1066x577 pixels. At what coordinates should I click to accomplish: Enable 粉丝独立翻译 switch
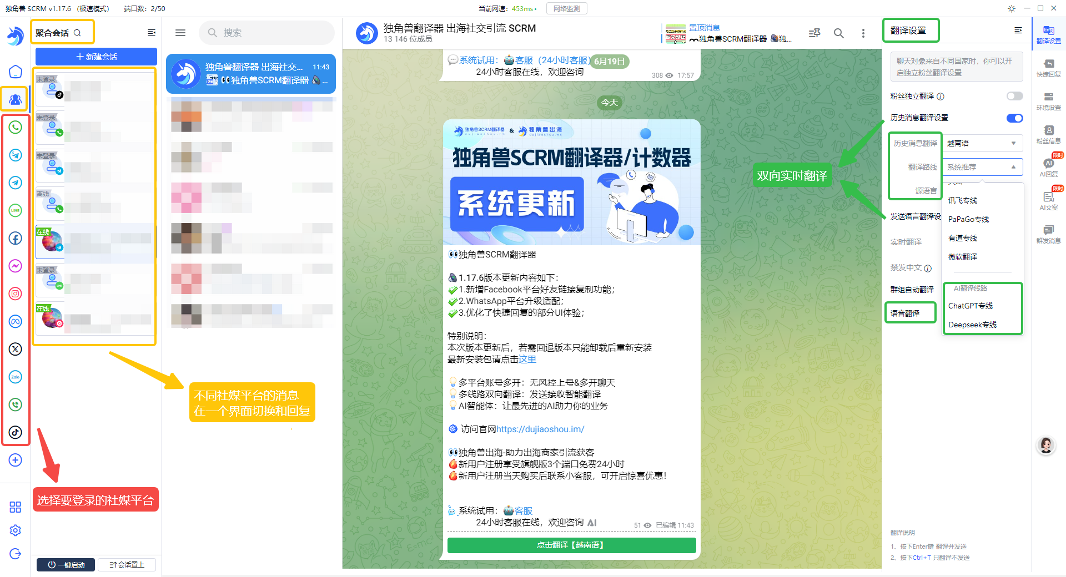coord(1014,96)
